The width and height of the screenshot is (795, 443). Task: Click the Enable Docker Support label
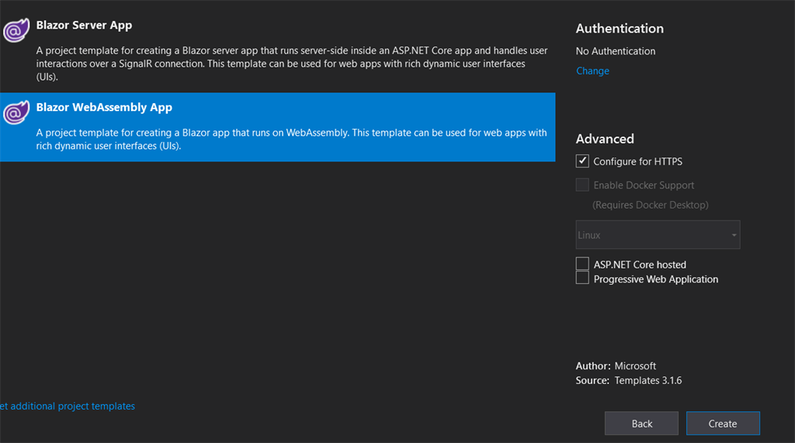(x=644, y=185)
